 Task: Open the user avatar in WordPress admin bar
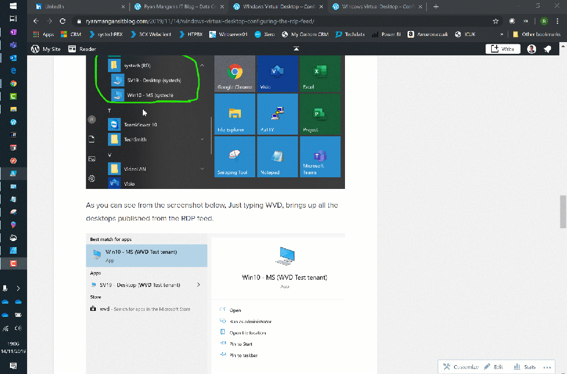tap(531, 49)
